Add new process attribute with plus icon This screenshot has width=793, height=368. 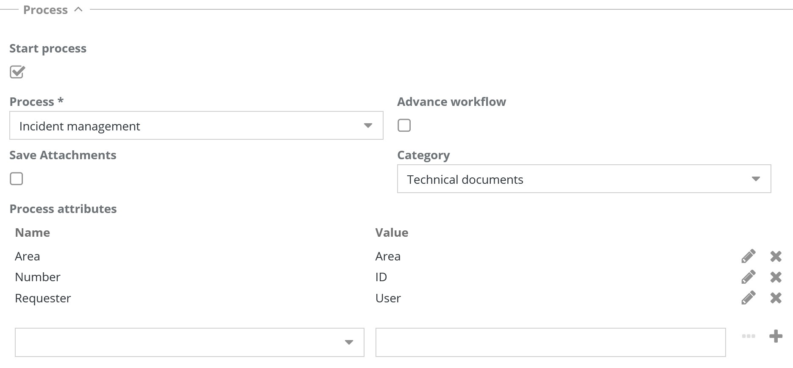tap(776, 336)
